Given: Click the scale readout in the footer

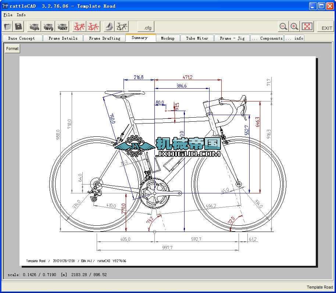Looking at the screenshot, I should pyautogui.click(x=57, y=275).
